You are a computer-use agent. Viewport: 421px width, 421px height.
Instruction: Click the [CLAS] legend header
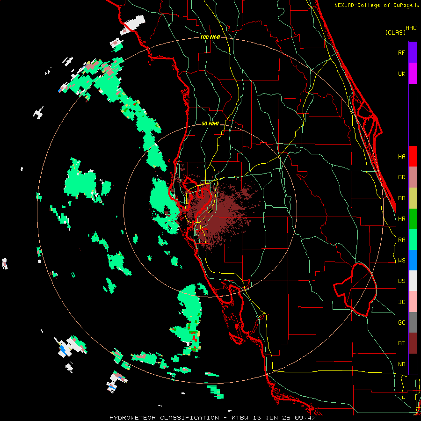pyautogui.click(x=395, y=32)
